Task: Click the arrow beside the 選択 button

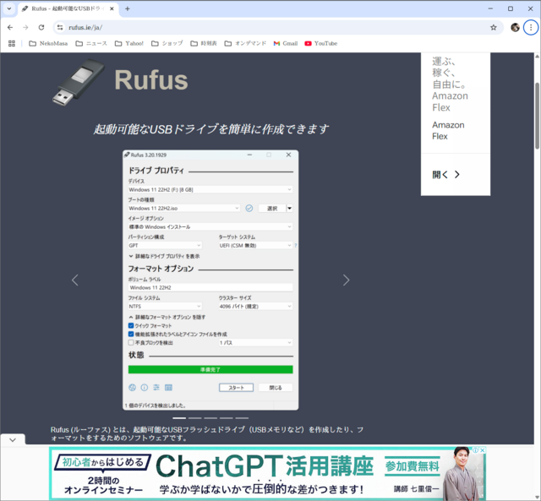Action: [x=289, y=209]
